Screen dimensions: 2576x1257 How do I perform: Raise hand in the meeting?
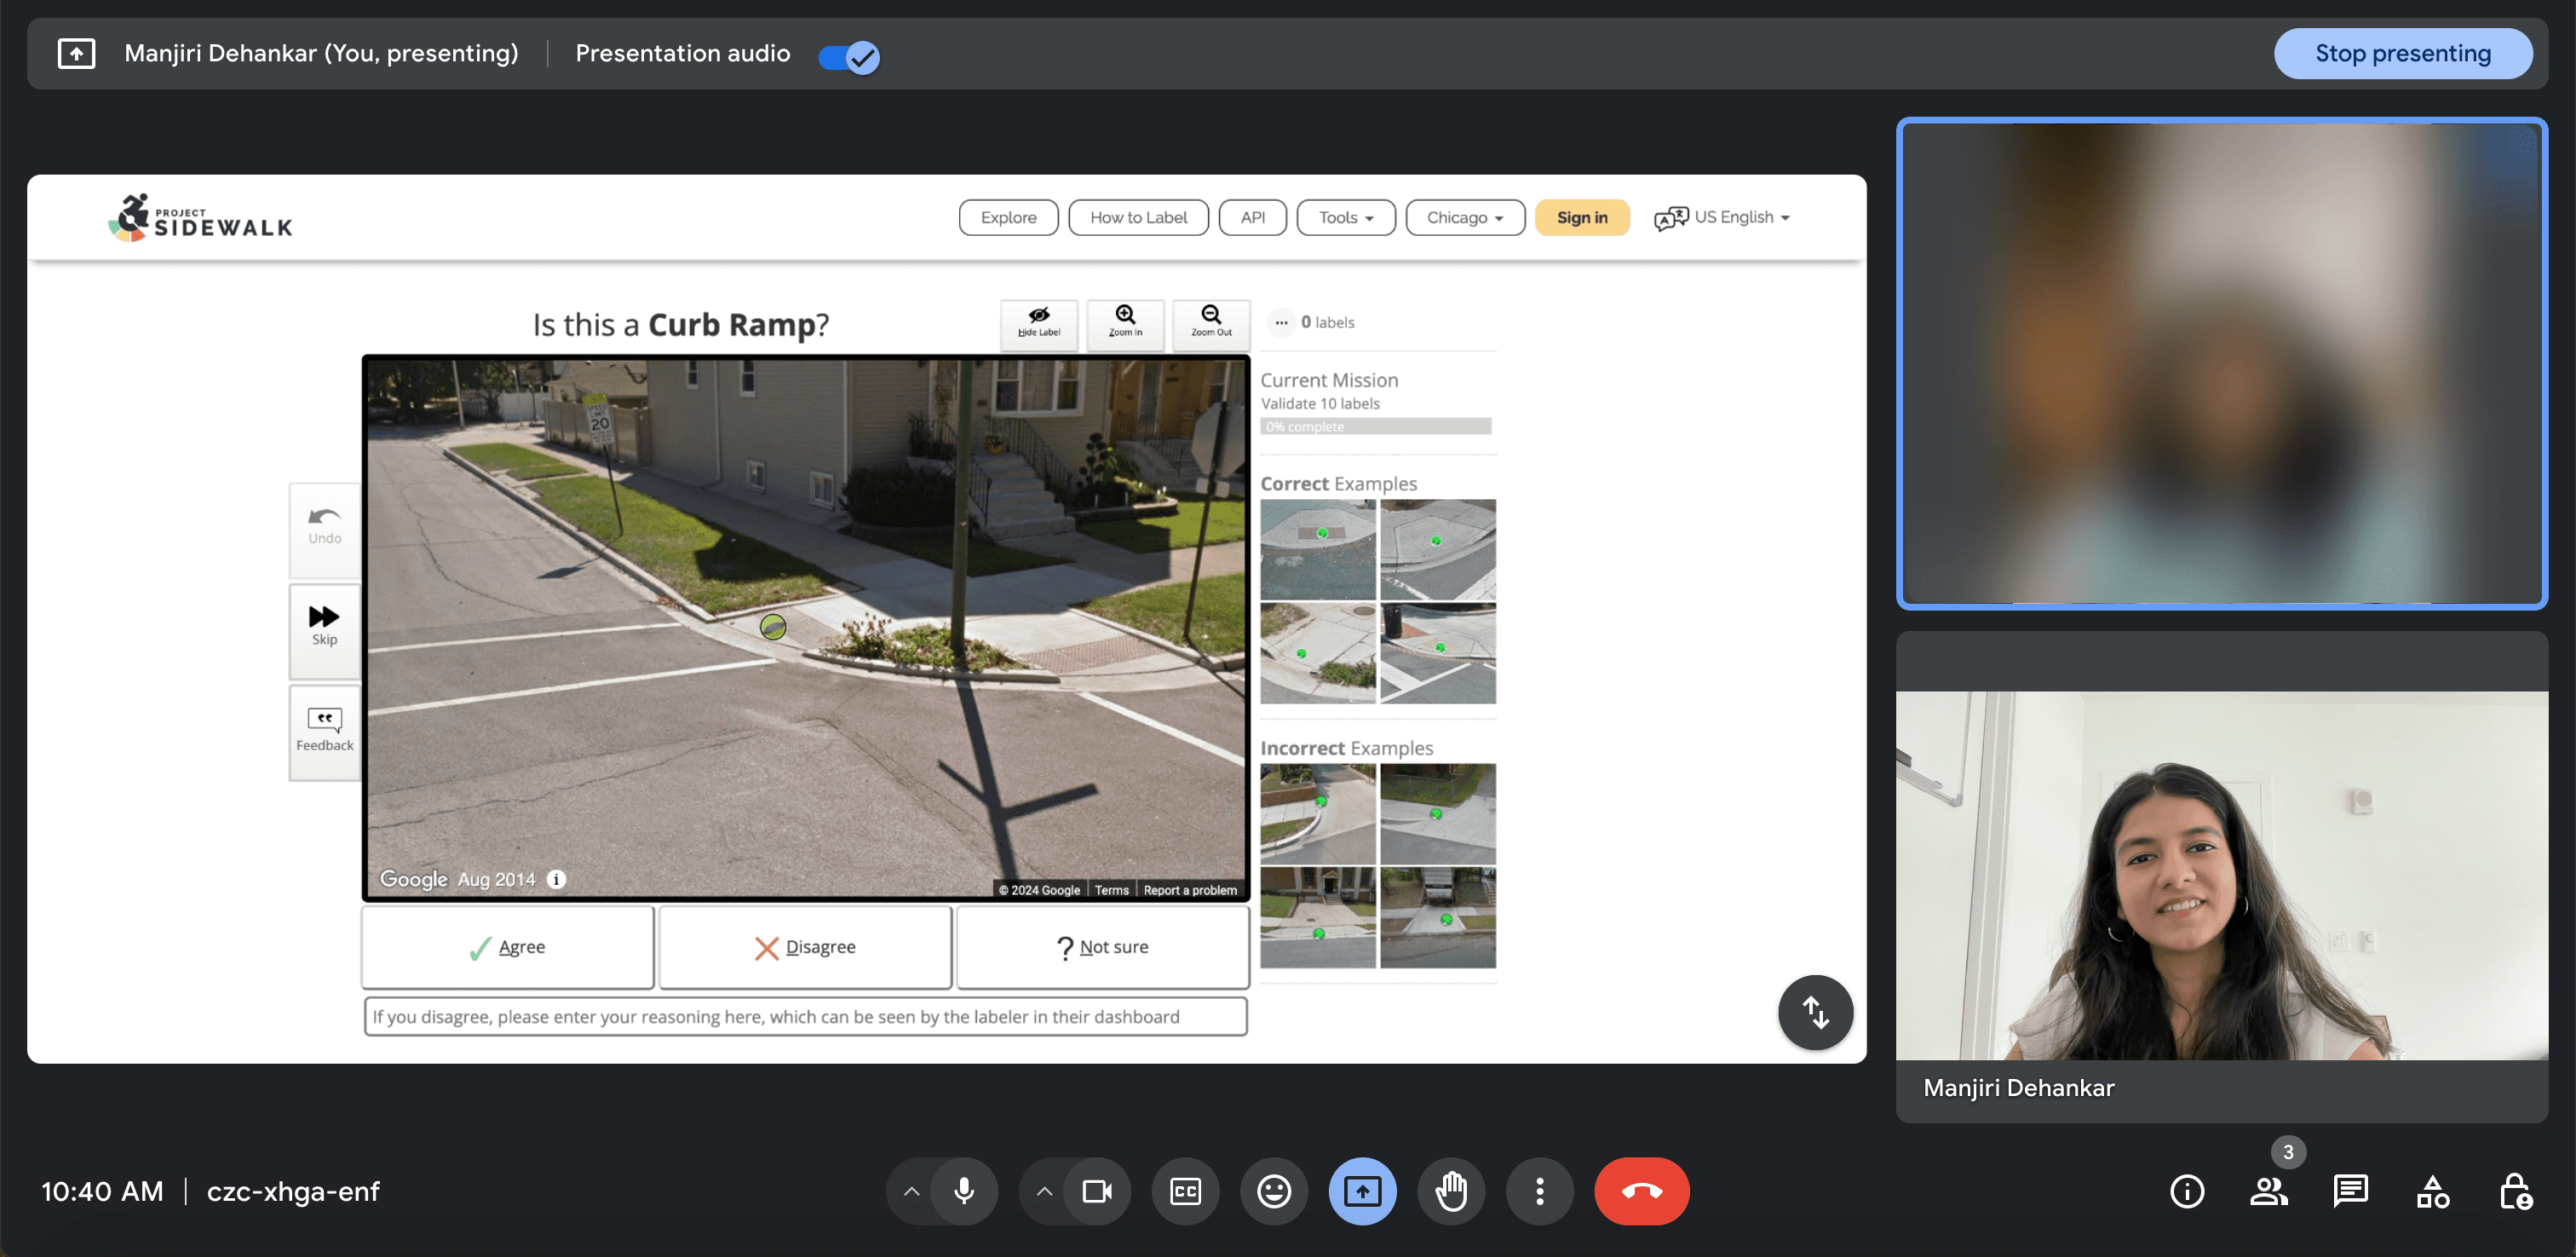[x=1451, y=1191]
